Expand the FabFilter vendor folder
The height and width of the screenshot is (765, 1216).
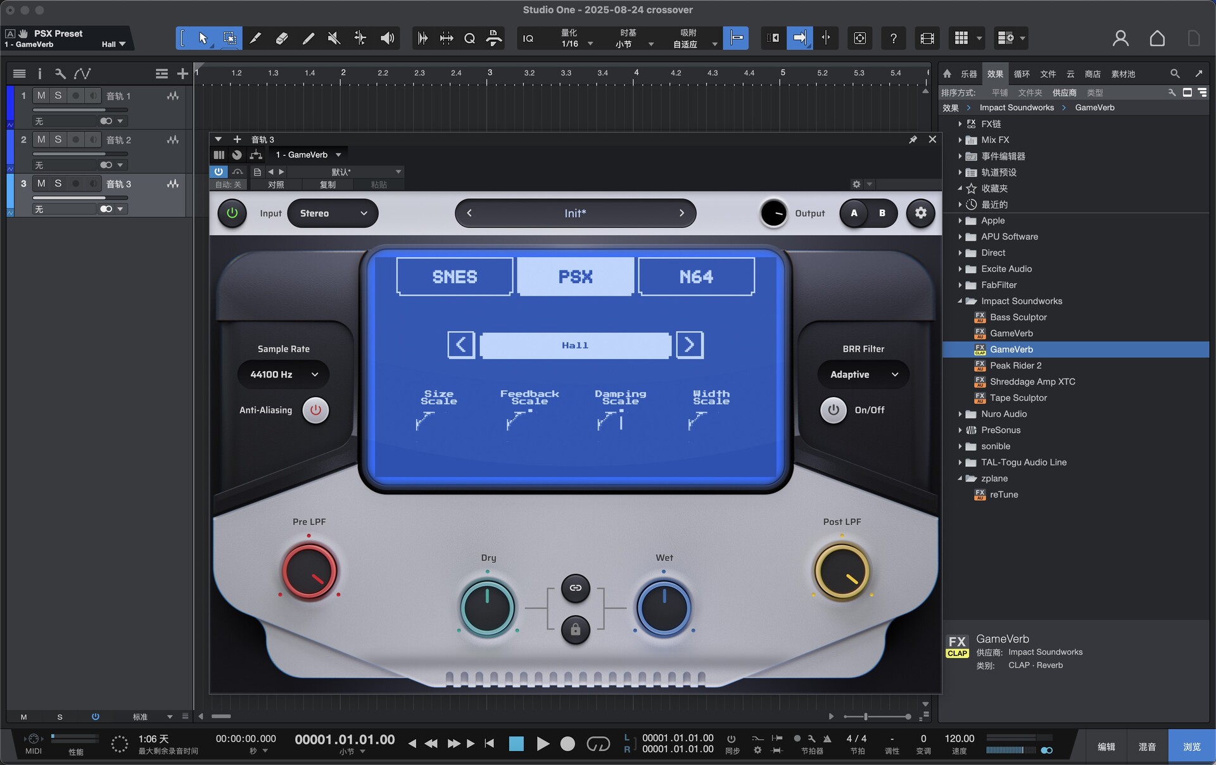coord(960,285)
